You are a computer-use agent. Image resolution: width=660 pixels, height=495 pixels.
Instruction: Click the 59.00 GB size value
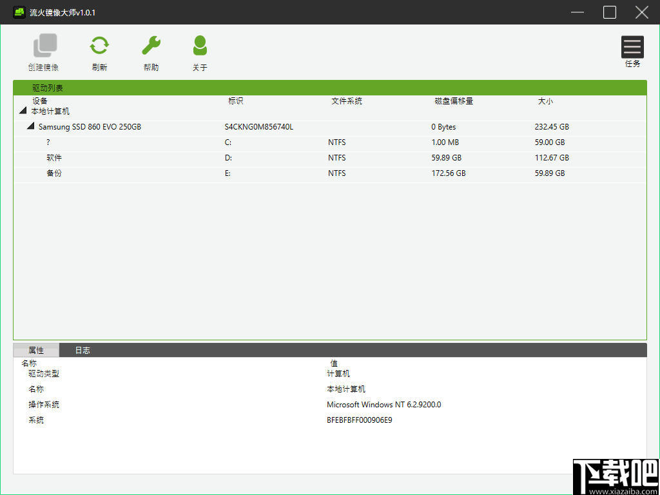550,142
